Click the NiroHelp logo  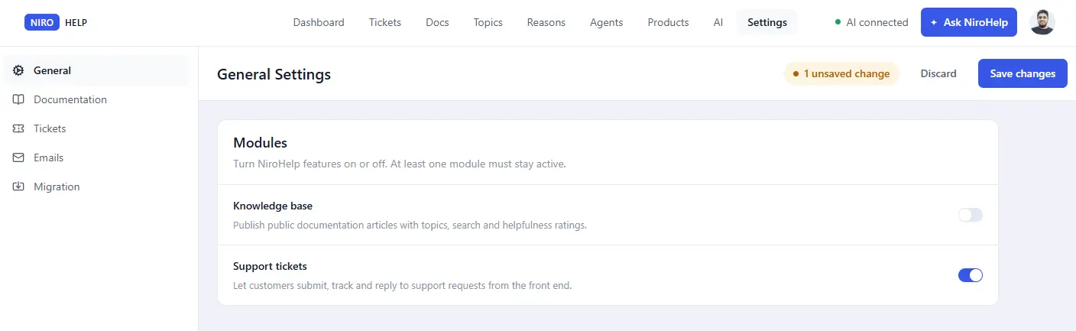56,22
